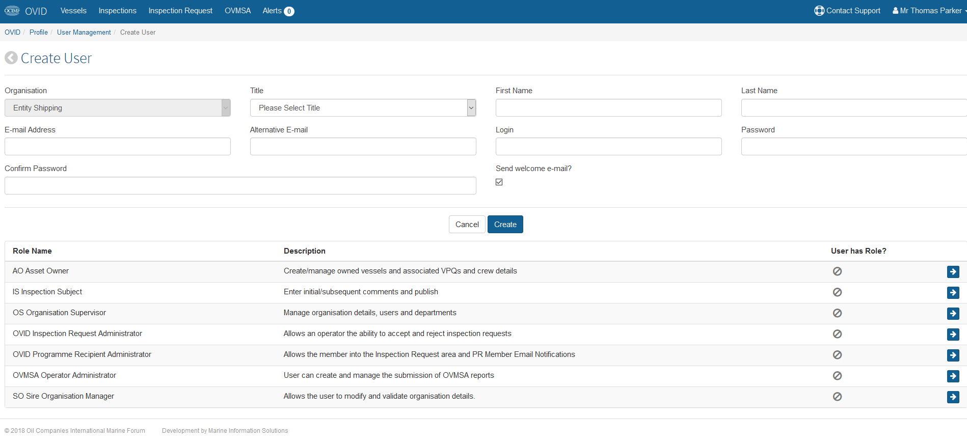967x444 pixels.
Task: Uncheck the Send welcome e-mail checkbox
Action: (499, 182)
